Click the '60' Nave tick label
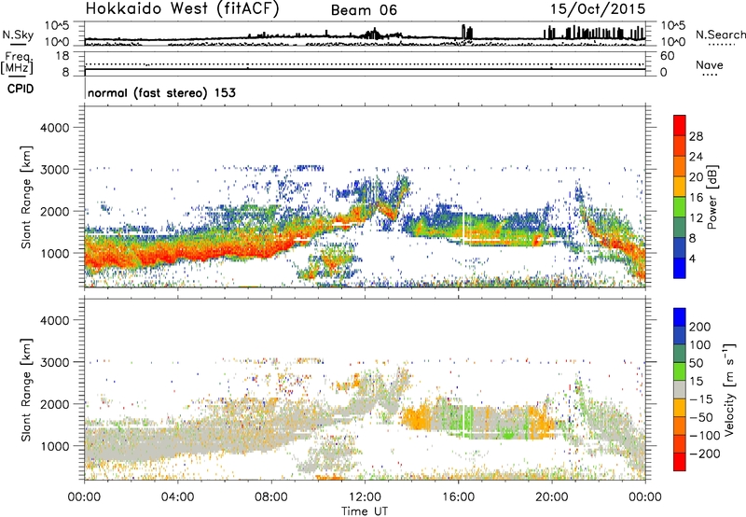Image resolution: width=746 pixels, height=517 pixels. coord(667,56)
